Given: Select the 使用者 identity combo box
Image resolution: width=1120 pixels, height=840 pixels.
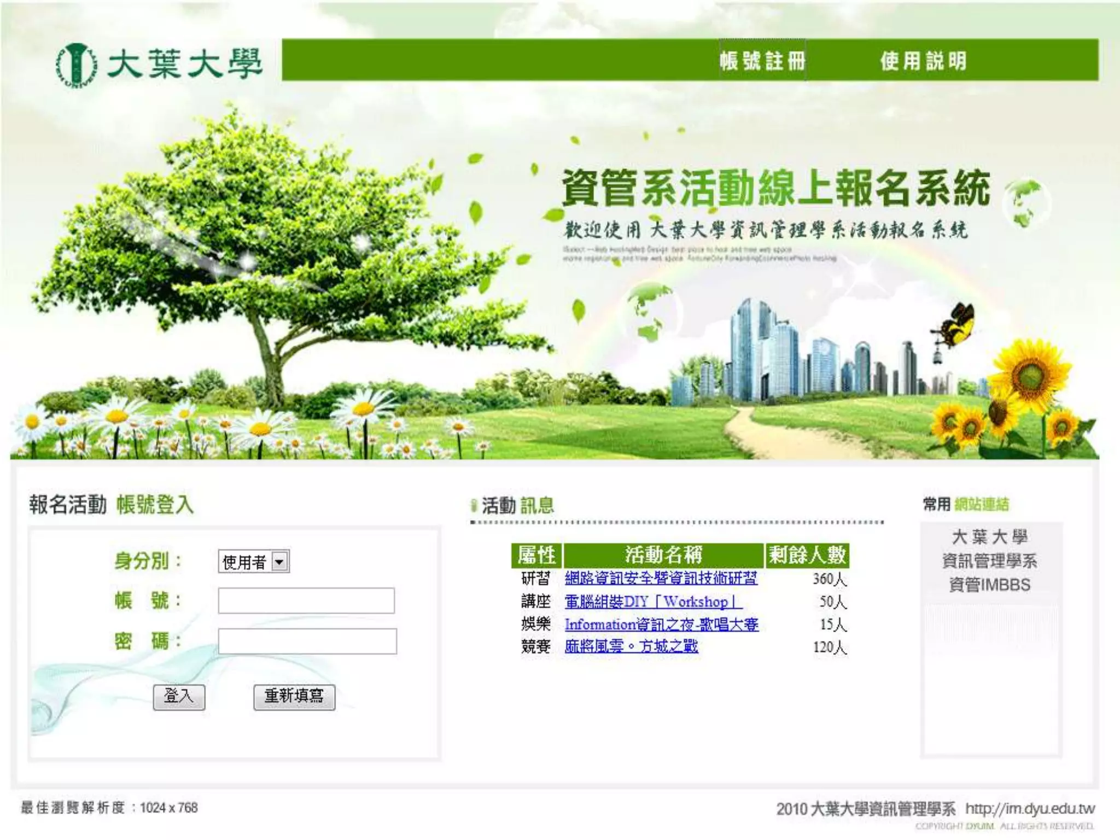Looking at the screenshot, I should [x=245, y=562].
